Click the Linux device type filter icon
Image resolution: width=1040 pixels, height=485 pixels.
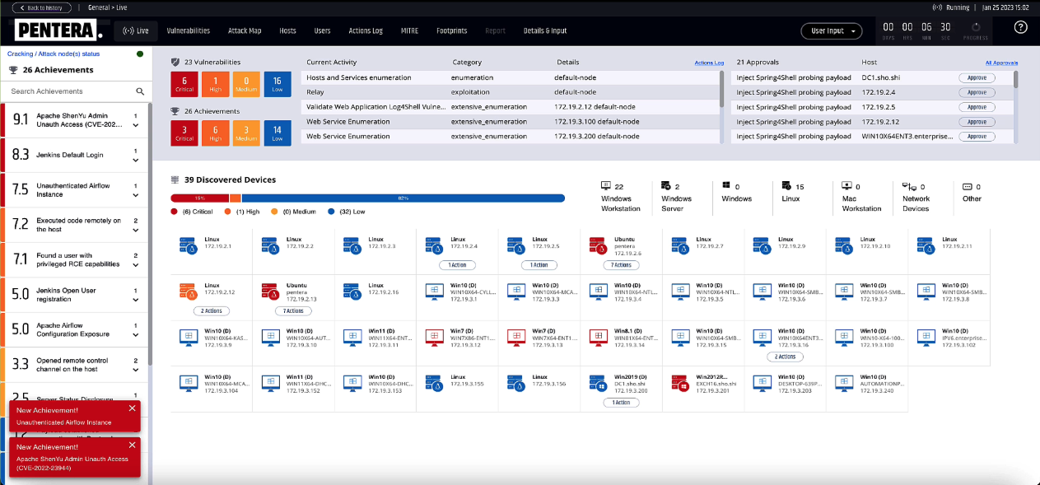[786, 187]
